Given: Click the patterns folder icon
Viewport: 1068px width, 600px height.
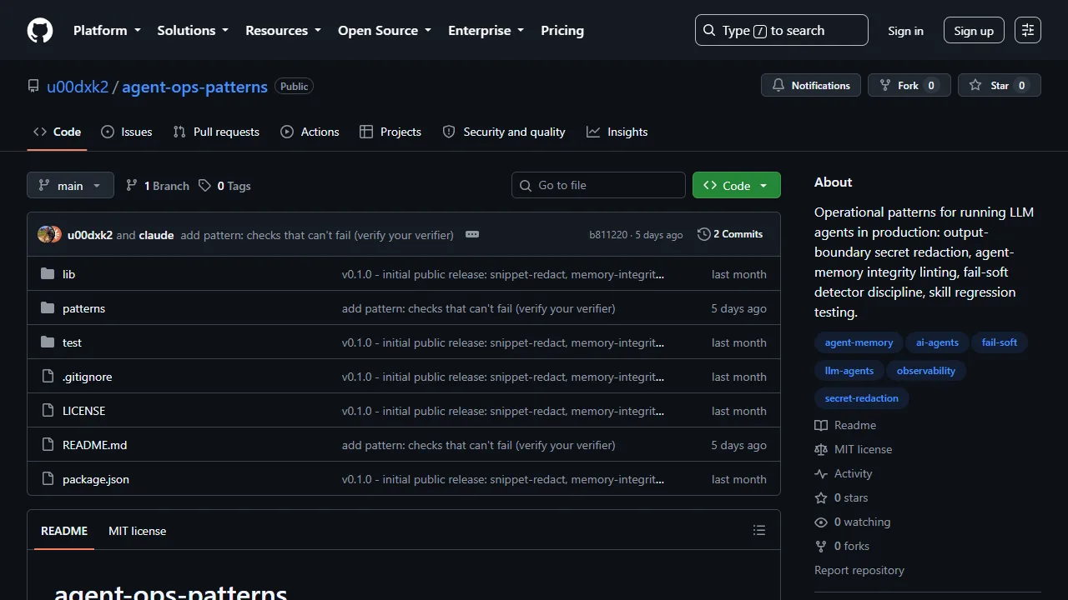Looking at the screenshot, I should pyautogui.click(x=48, y=308).
